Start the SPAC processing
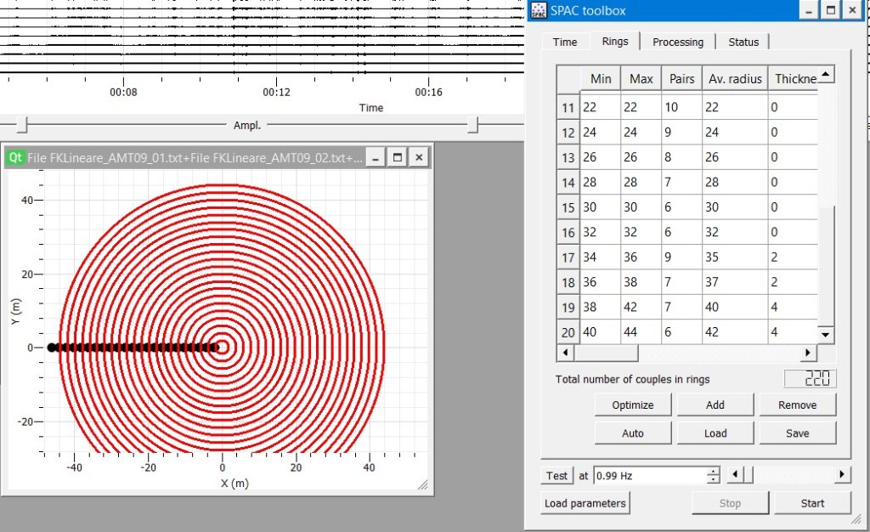 point(812,503)
